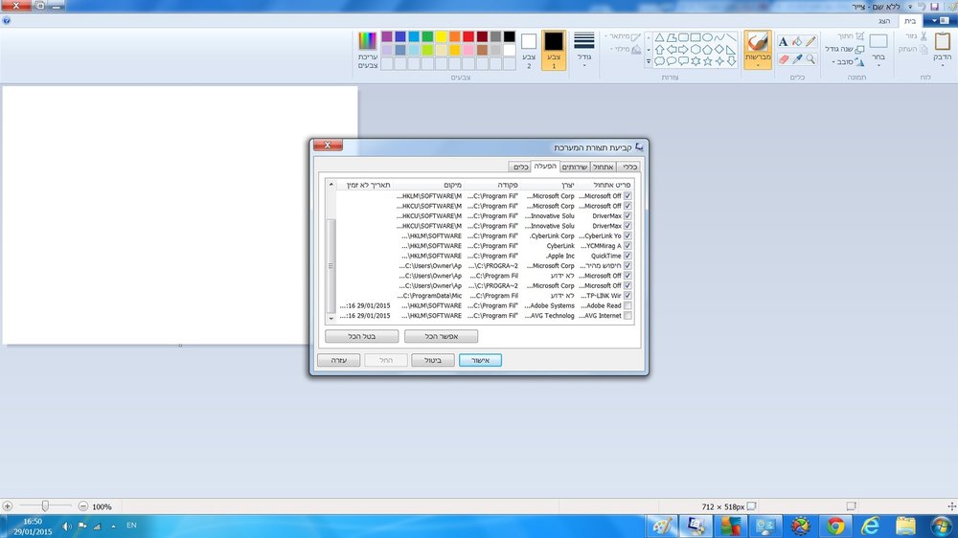The width and height of the screenshot is (958, 538).
Task: Choose the straight line shape
Action: 731,37
